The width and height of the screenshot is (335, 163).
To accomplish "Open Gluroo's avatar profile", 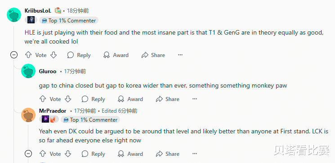I will (x=28, y=71).
